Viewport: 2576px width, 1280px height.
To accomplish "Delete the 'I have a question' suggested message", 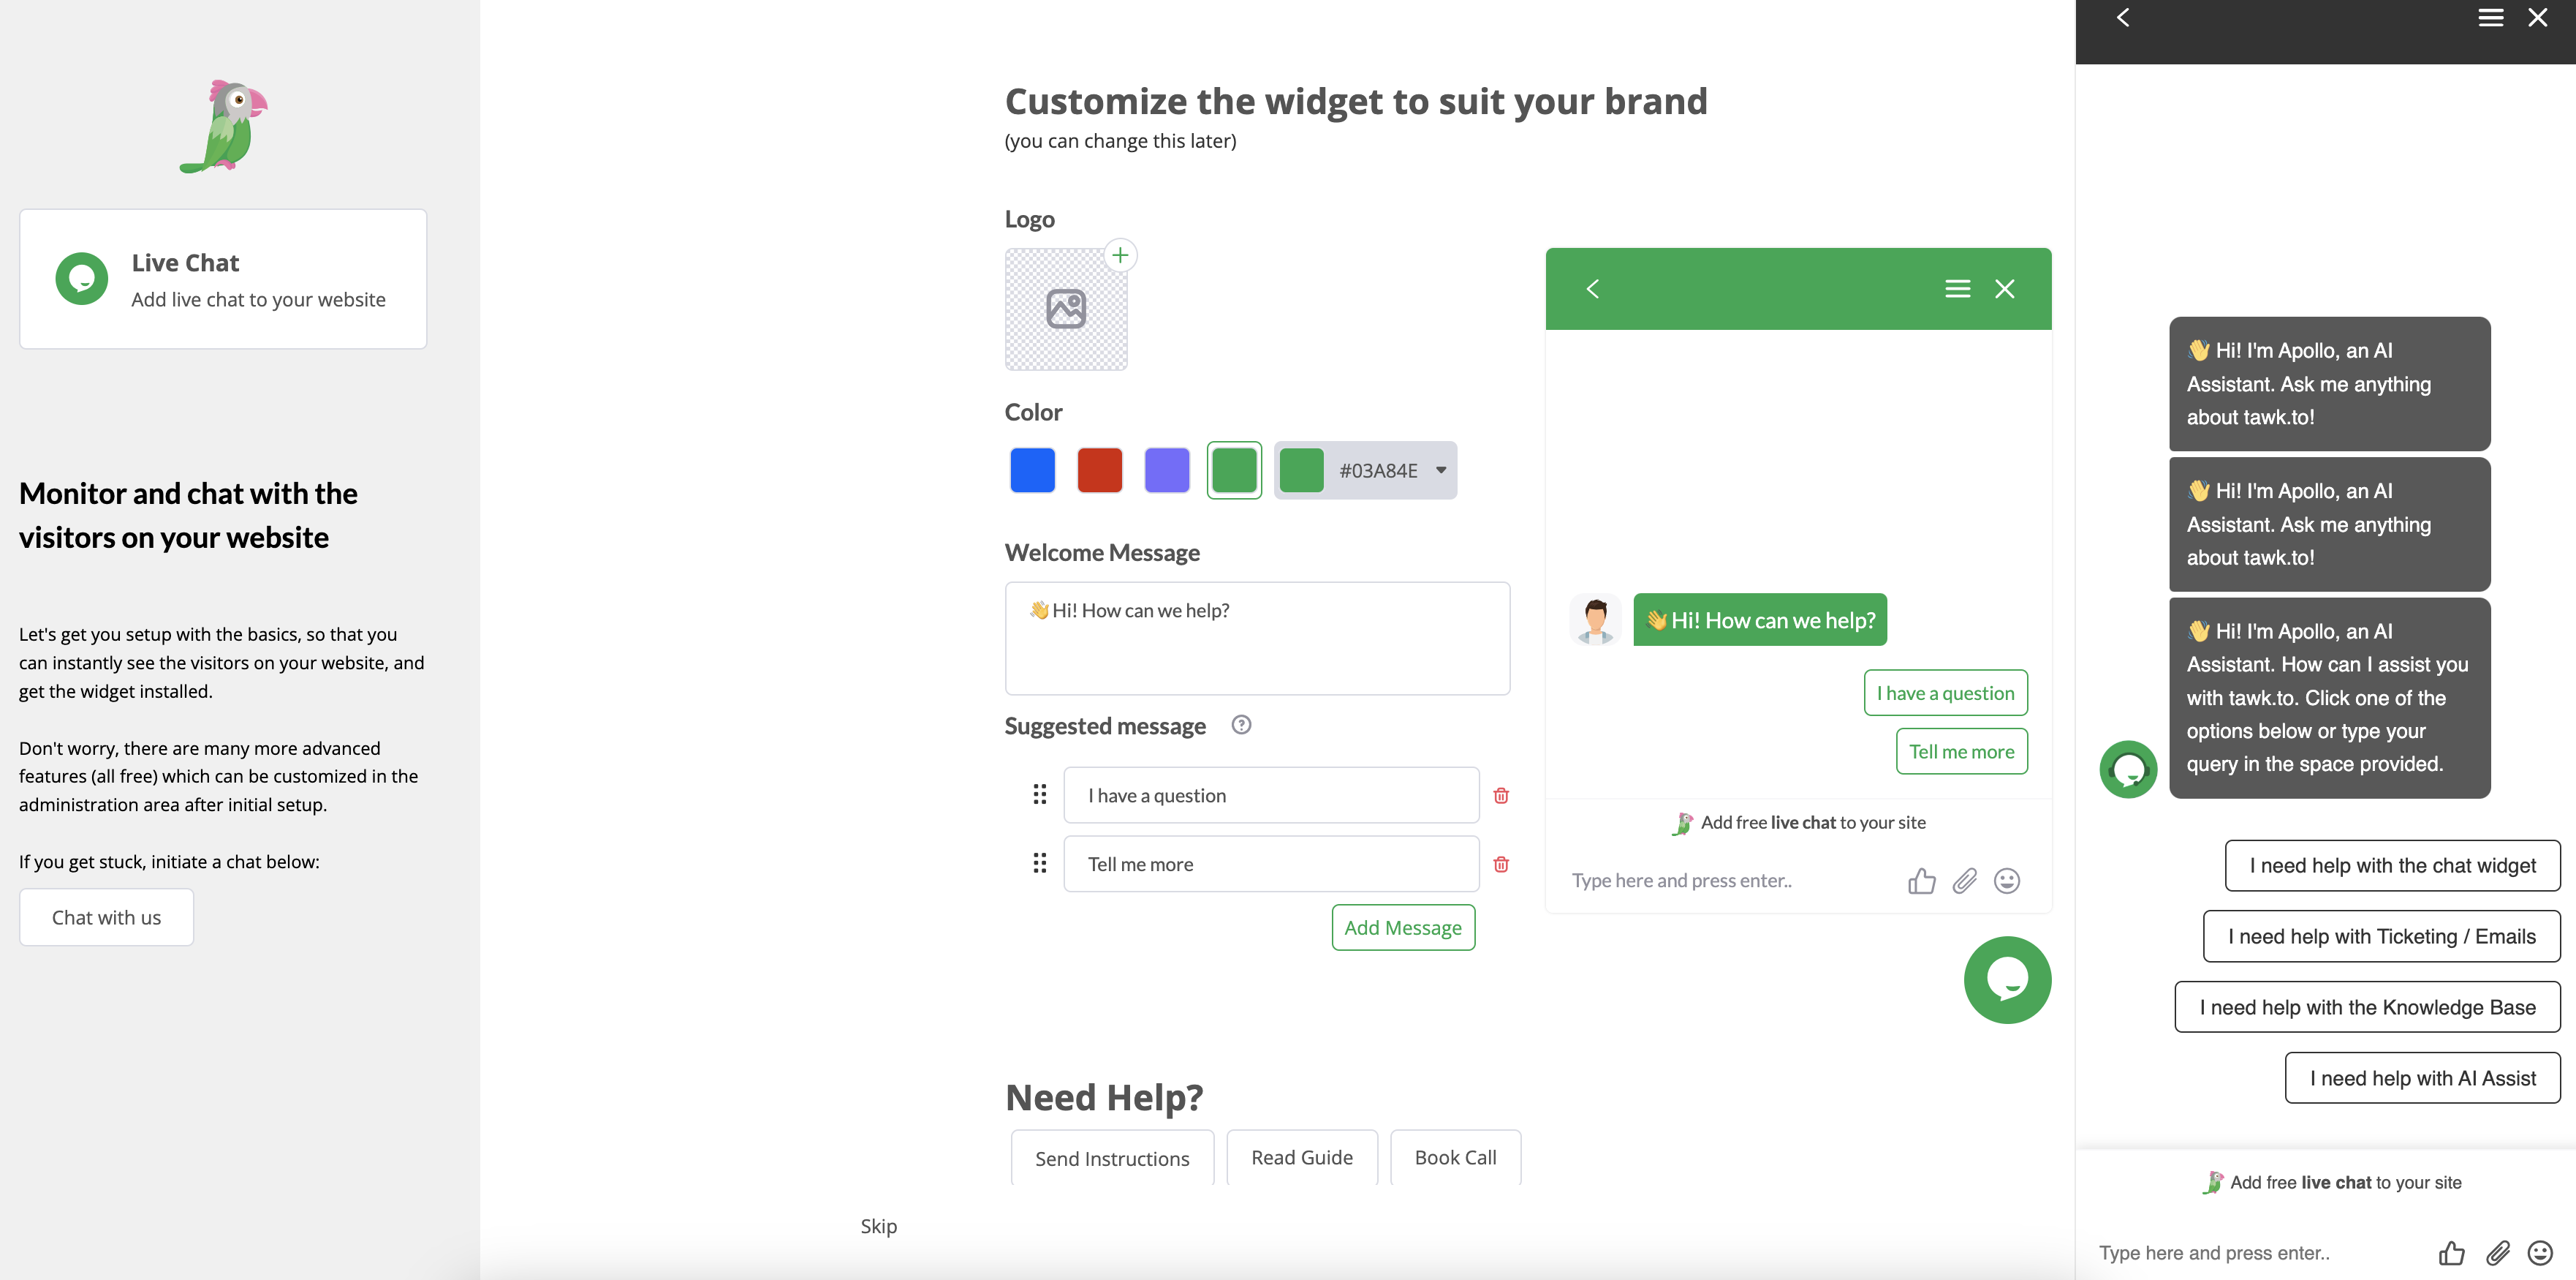I will 1501,796.
